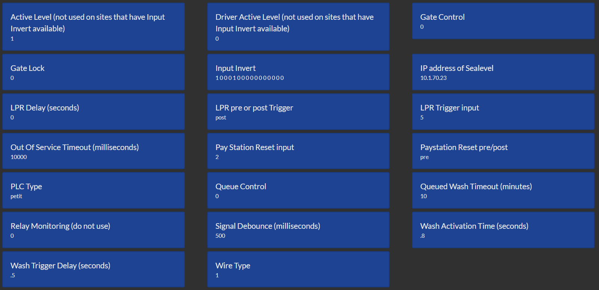This screenshot has height=290, width=599.
Task: Open Paystation Reset pre/post setting
Action: [x=503, y=151]
